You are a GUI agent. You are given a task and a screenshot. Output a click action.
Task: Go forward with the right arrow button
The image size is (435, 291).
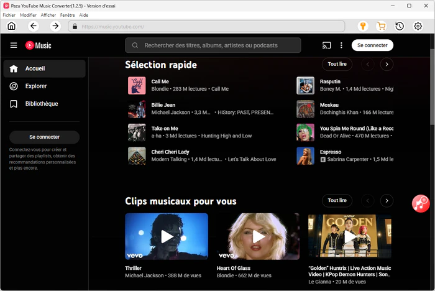point(55,26)
